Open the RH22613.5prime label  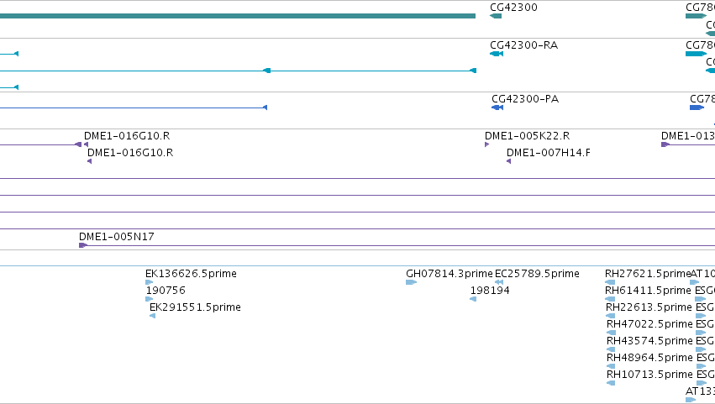(649, 307)
